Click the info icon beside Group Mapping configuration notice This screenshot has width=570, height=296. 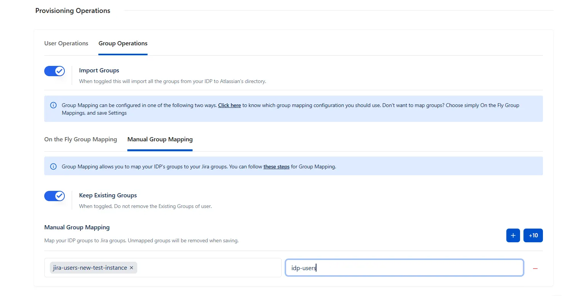(x=53, y=105)
